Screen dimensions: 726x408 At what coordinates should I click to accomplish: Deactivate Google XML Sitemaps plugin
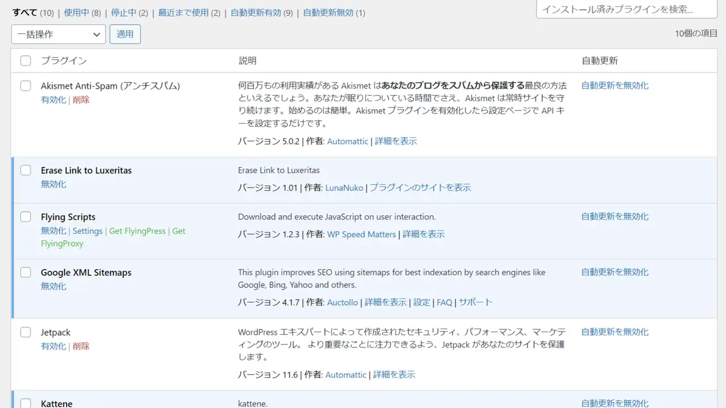(53, 286)
